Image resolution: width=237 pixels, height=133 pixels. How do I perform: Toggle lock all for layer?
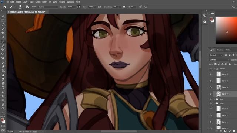(x=230, y=64)
